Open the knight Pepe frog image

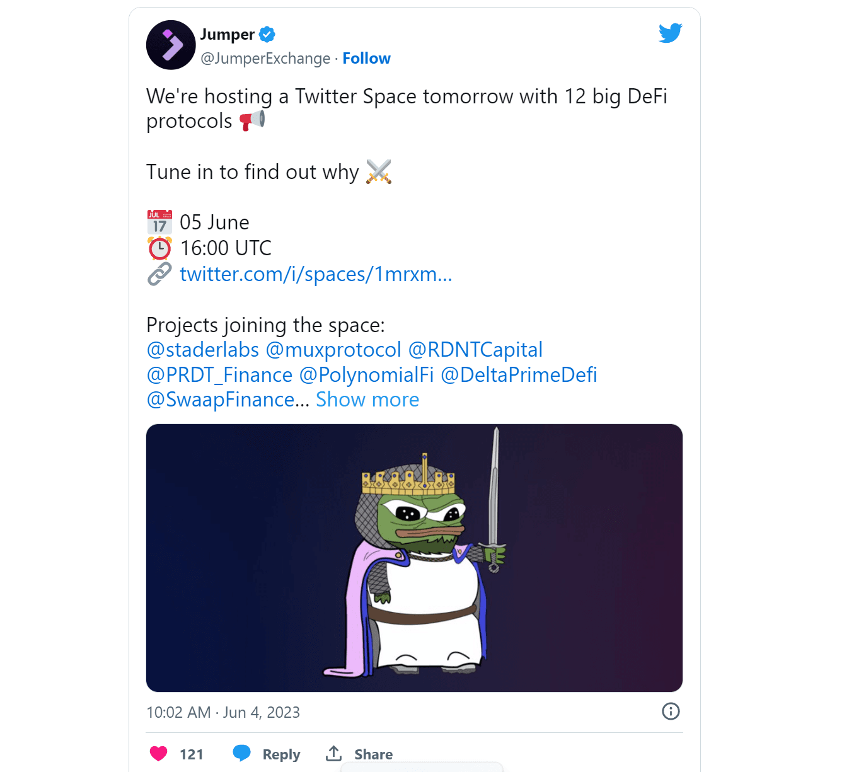coord(414,558)
